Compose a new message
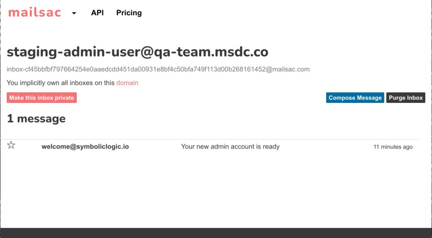Viewport: 432px width, 238px height. coord(355,98)
